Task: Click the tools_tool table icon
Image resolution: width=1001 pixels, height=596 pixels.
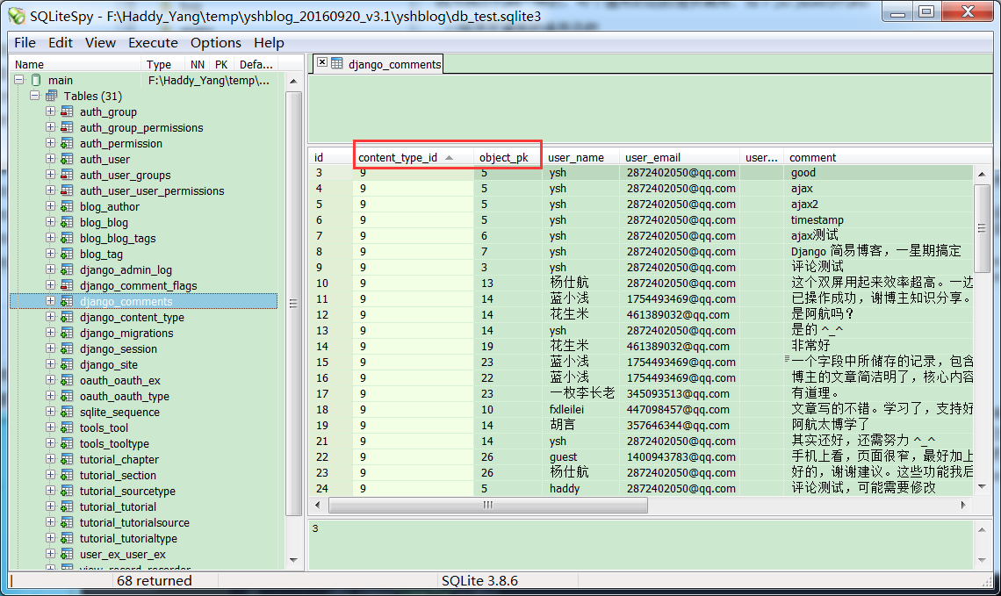Action: (x=67, y=428)
